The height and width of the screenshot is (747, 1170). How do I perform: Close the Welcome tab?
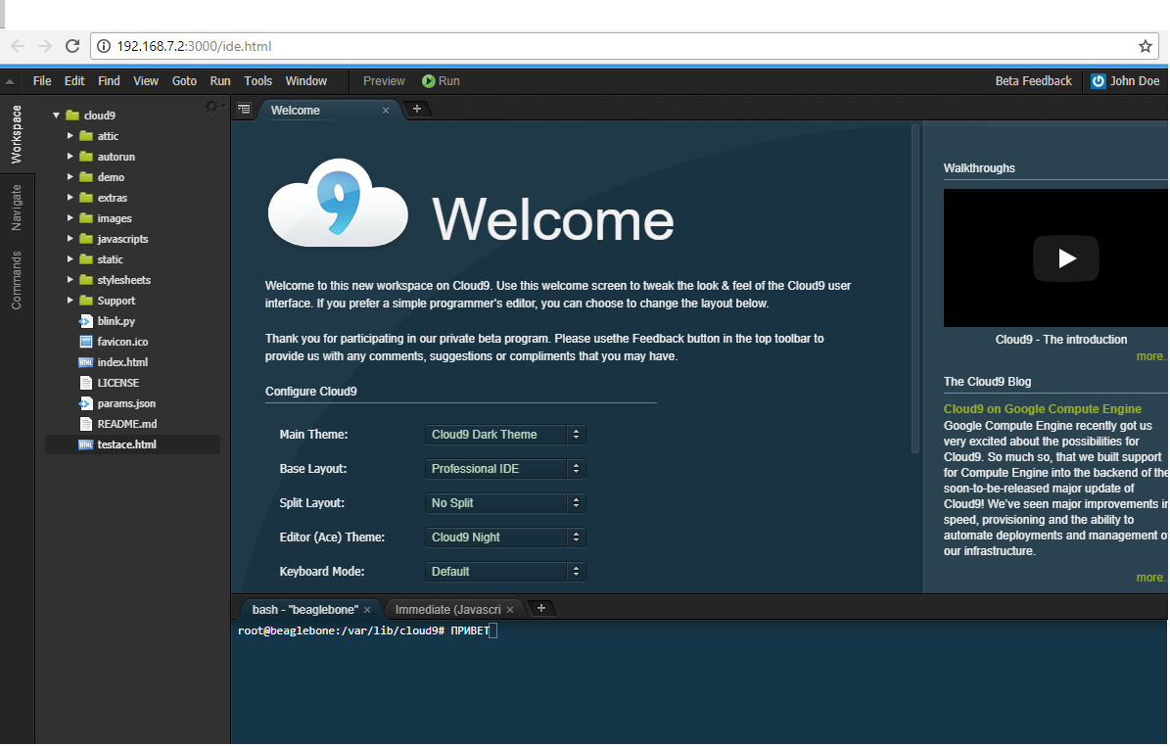pyautogui.click(x=386, y=111)
